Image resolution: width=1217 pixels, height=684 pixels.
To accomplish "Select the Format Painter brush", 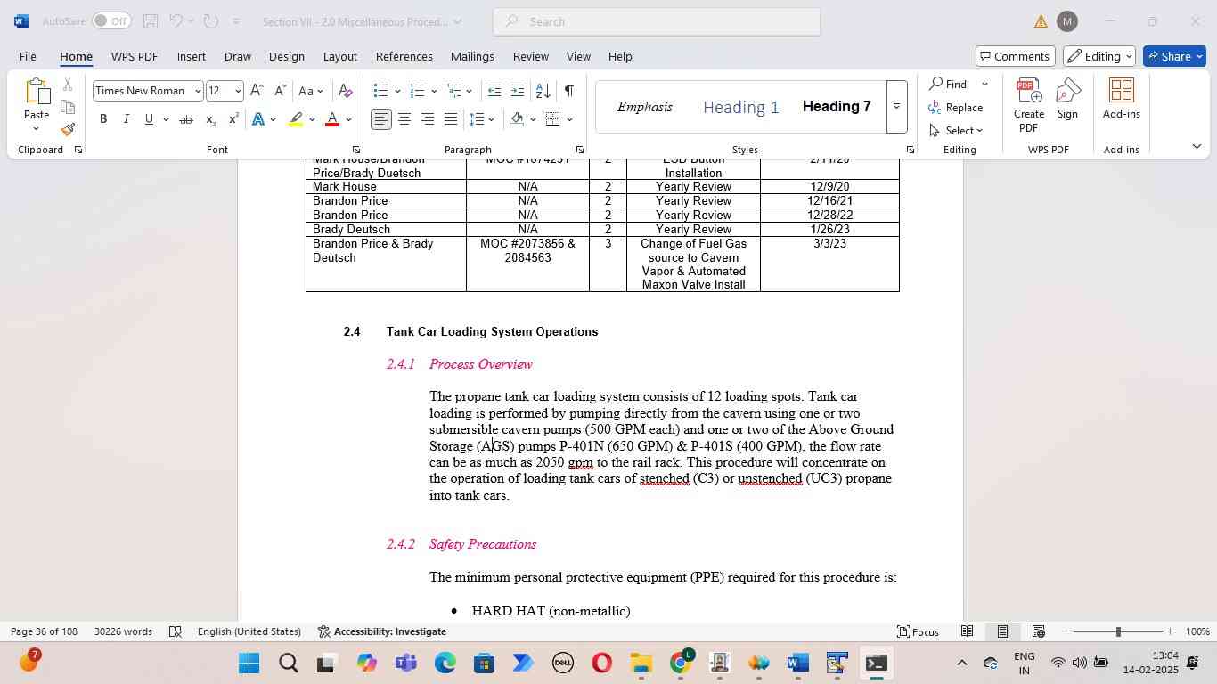I will click(x=68, y=130).
